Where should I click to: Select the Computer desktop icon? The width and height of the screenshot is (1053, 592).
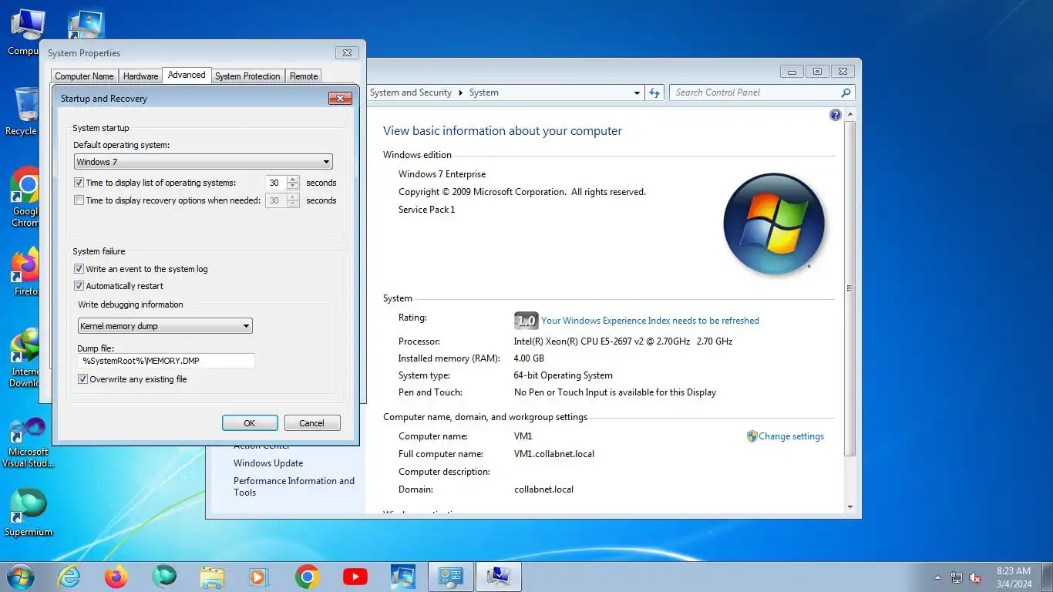tap(26, 32)
